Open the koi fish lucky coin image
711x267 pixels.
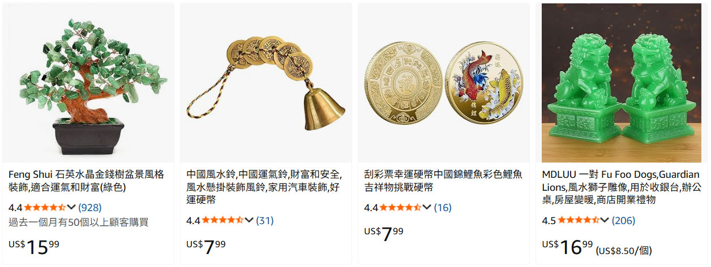point(444,83)
